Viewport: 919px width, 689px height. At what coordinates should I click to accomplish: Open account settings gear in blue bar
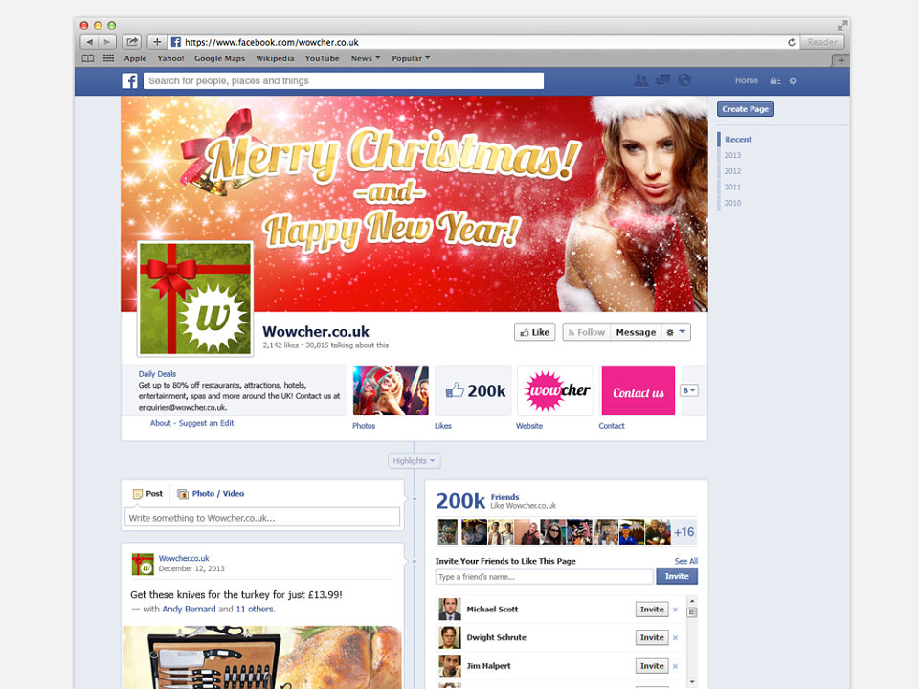[x=793, y=80]
